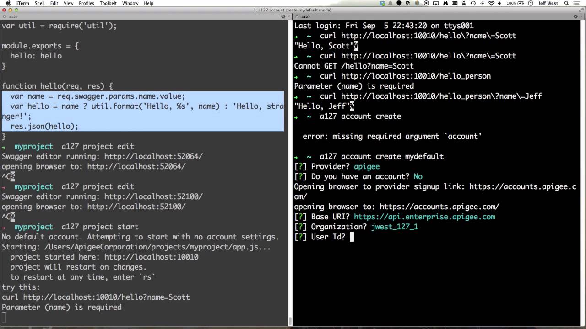Open the View menu
586x329 pixels.
pyautogui.click(x=68, y=3)
